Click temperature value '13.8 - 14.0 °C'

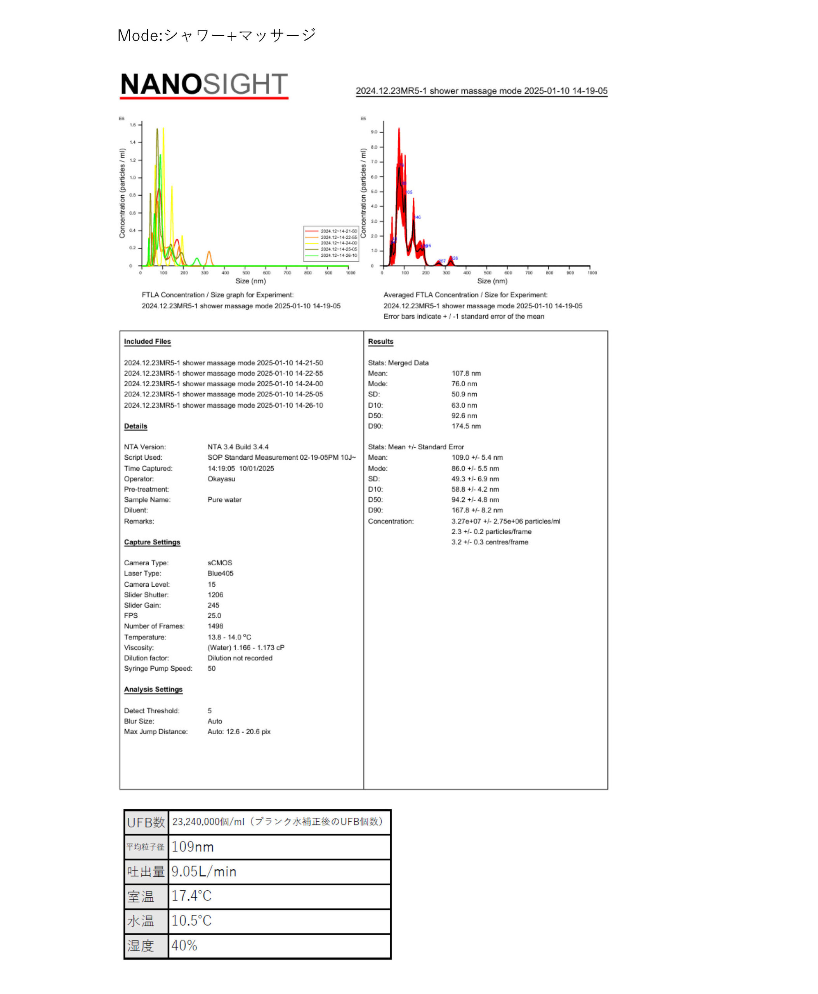(229, 637)
